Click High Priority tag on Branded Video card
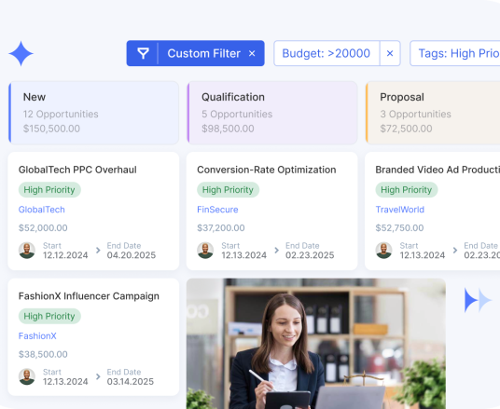This screenshot has height=409, width=500. click(407, 190)
